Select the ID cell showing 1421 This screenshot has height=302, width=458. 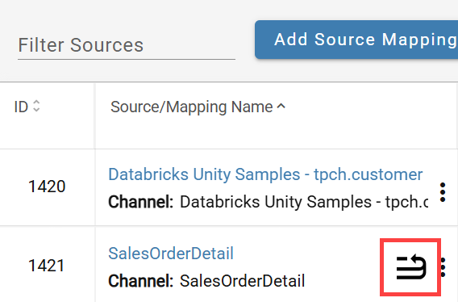tap(47, 266)
